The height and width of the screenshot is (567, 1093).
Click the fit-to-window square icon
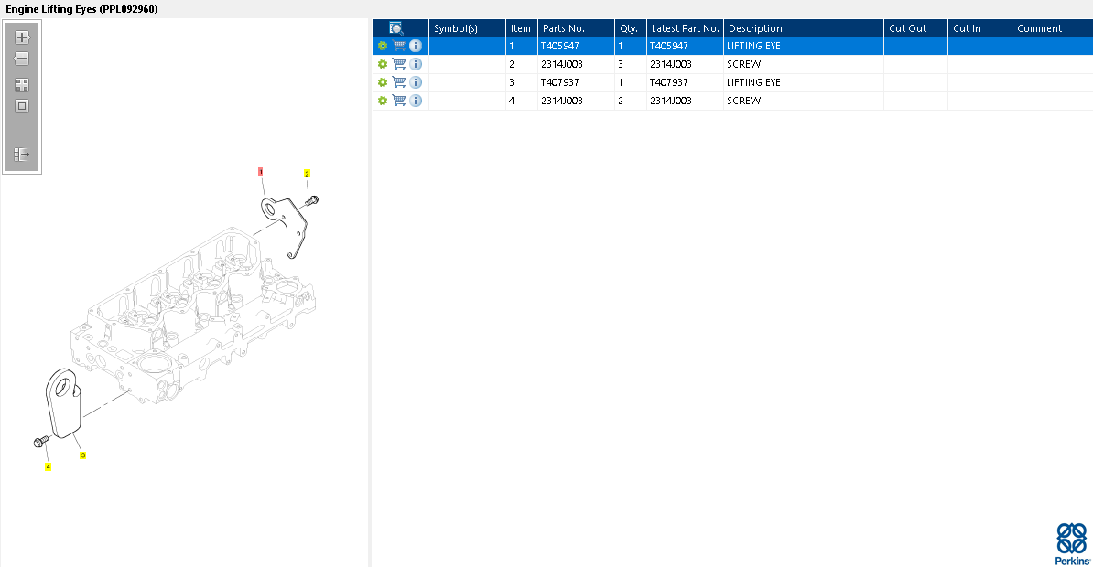pyautogui.click(x=22, y=107)
